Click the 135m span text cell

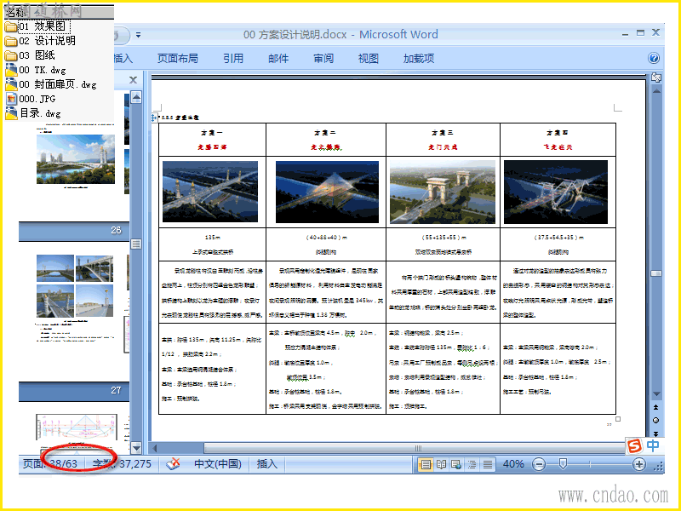tap(212, 238)
